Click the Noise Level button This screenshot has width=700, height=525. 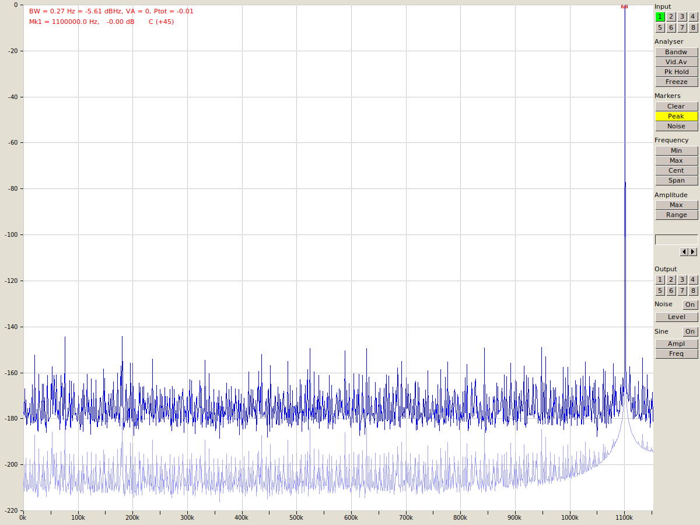click(676, 317)
